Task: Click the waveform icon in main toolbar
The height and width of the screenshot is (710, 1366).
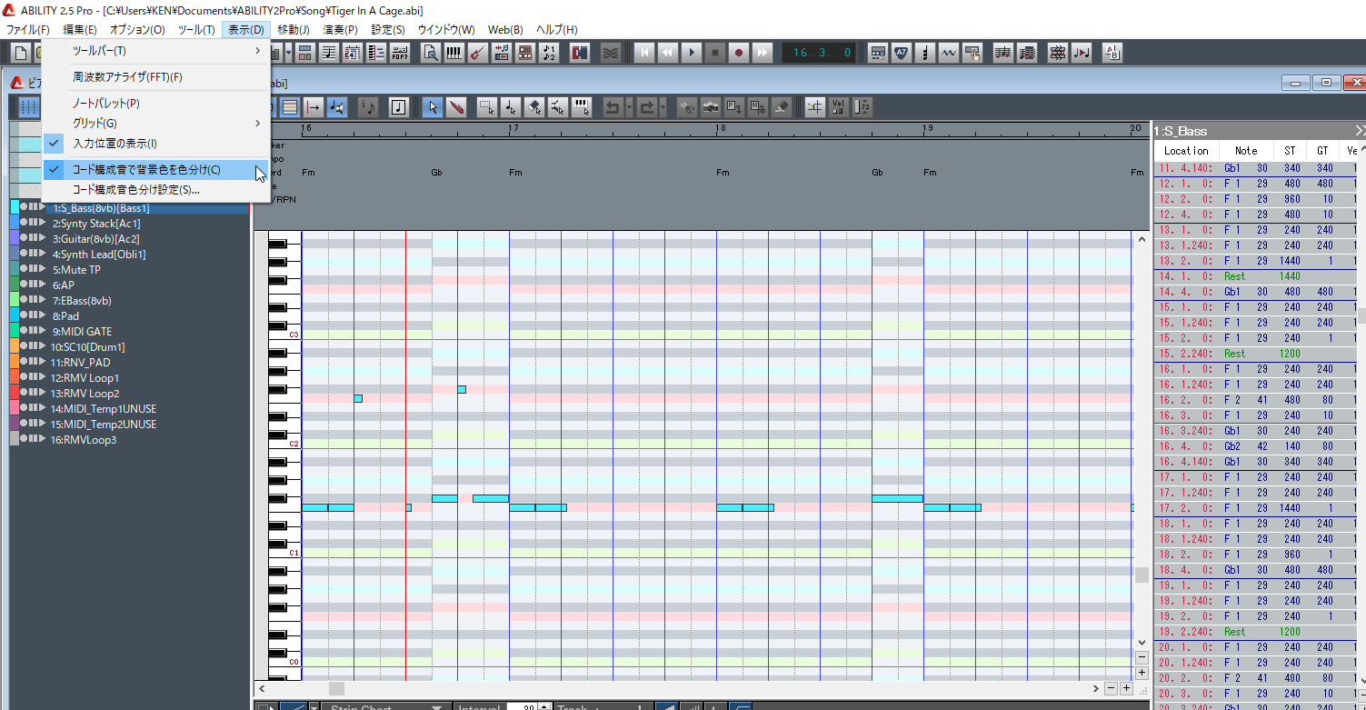Action: [x=948, y=53]
